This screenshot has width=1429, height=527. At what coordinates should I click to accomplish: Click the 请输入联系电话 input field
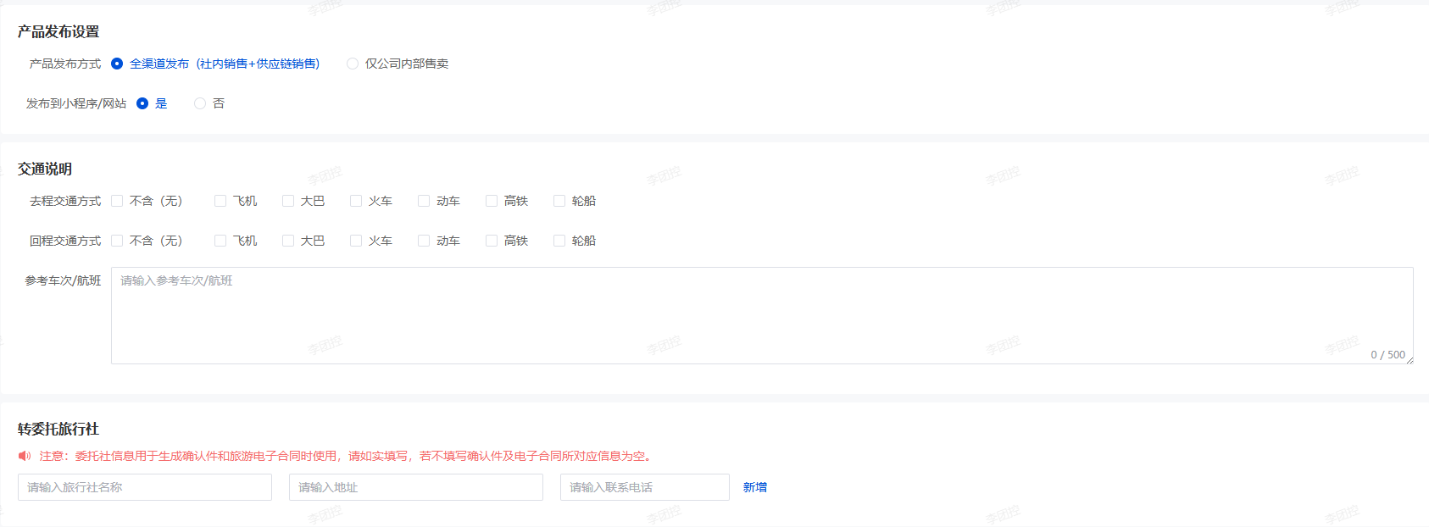(644, 487)
